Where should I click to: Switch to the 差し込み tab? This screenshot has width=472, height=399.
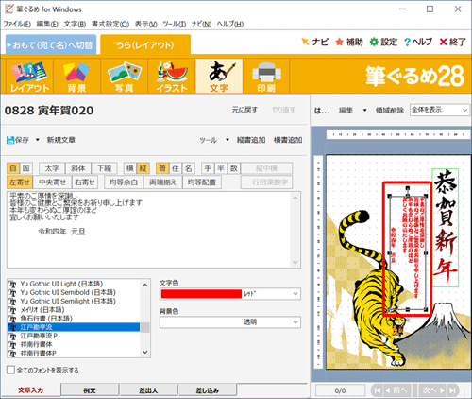coord(208,390)
